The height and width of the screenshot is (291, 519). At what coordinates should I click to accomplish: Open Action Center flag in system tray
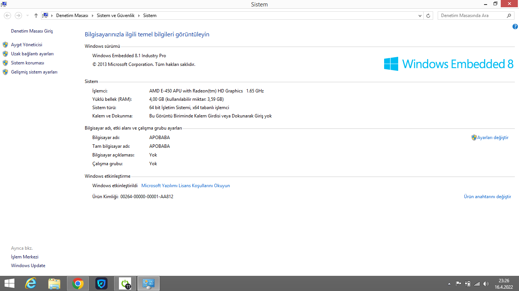(458, 283)
